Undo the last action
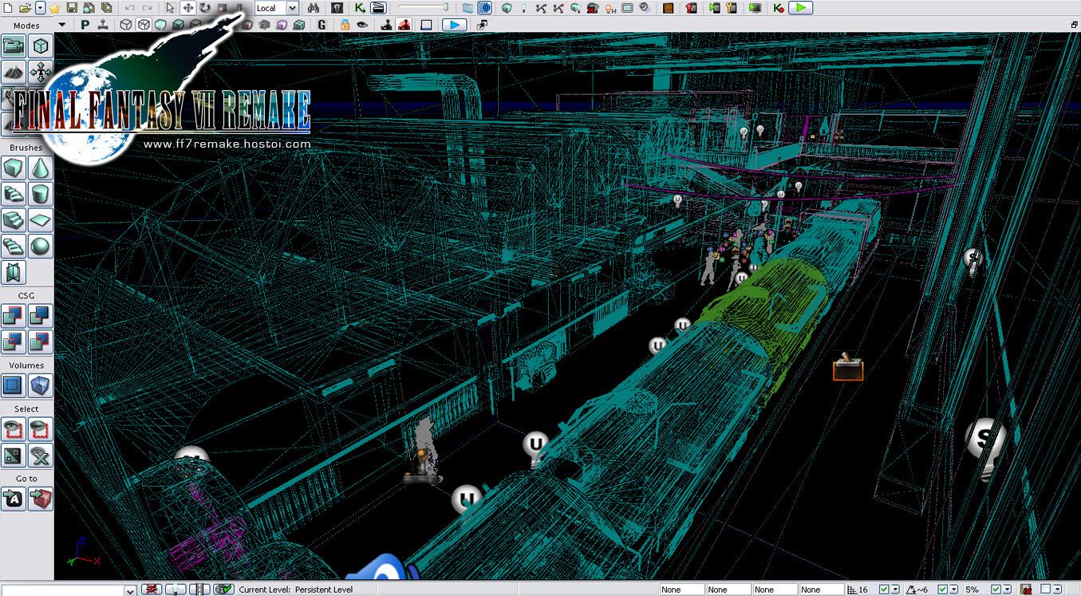The height and width of the screenshot is (596, 1081). pos(129,8)
